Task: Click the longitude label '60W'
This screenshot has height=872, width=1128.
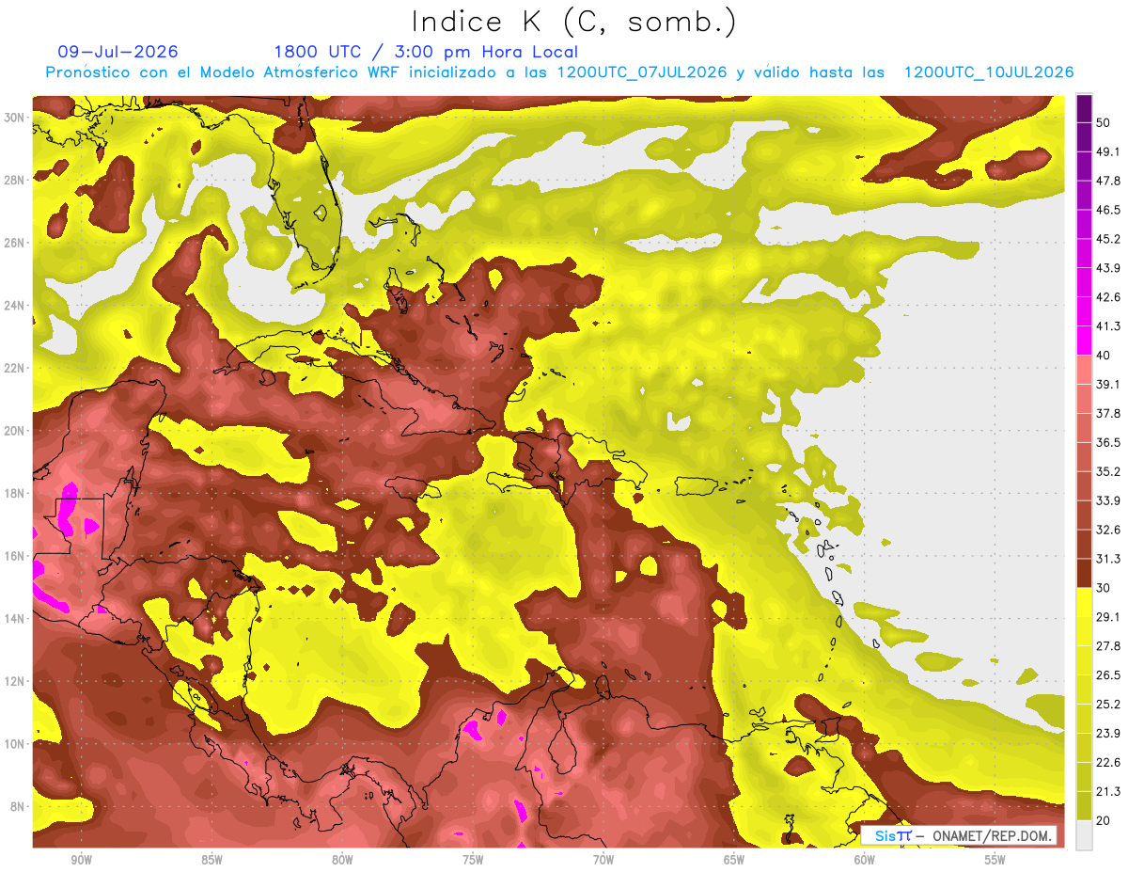Action: click(x=865, y=861)
